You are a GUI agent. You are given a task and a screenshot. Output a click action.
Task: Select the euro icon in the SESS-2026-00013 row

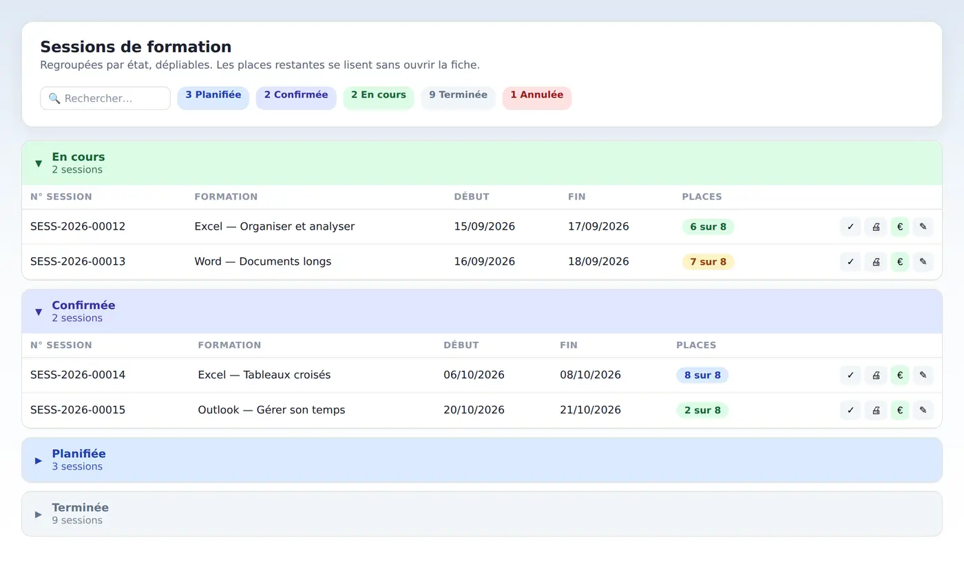coord(900,262)
